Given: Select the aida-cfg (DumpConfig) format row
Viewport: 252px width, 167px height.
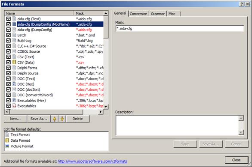Looking at the screenshot, I should click(54, 30).
